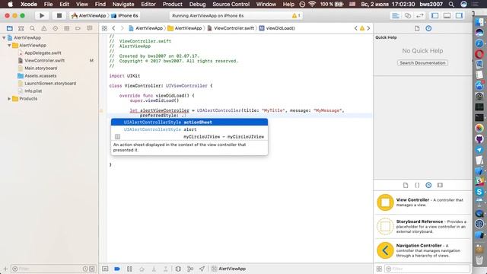
Task: Choose iPhone 6s destination device
Action: point(125,15)
